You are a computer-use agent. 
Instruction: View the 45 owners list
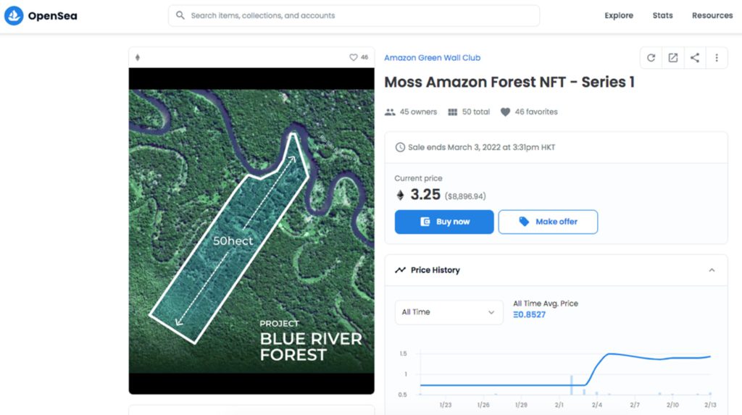pyautogui.click(x=418, y=112)
